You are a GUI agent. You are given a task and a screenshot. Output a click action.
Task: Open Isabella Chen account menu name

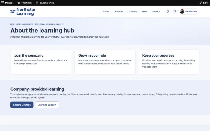(x=191, y=11)
